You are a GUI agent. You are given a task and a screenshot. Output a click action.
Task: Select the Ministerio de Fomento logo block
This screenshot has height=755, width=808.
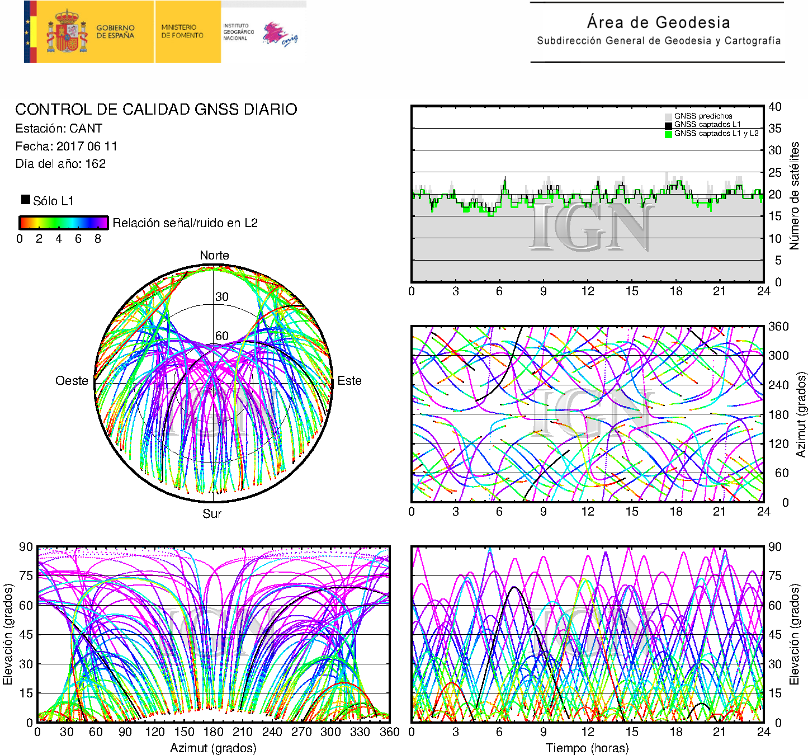(x=182, y=31)
